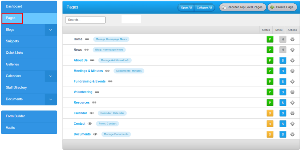This screenshot has width=301, height=150.
Task: Click the orange D status for Calendar
Action: pyautogui.click(x=270, y=113)
